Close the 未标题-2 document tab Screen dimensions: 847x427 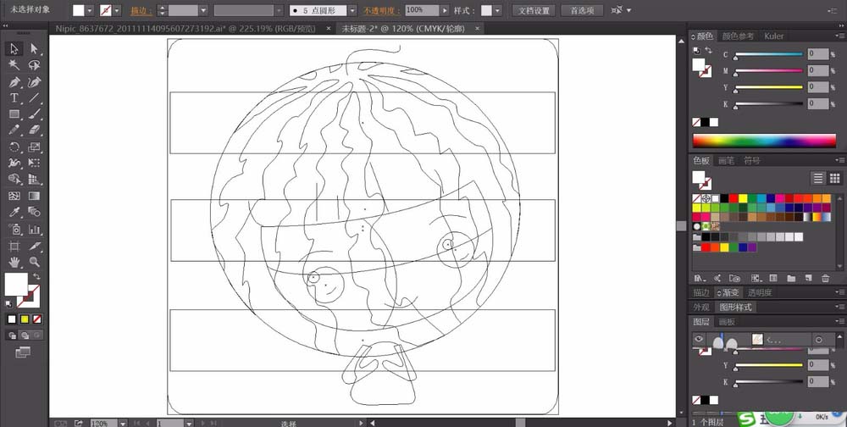[476, 29]
